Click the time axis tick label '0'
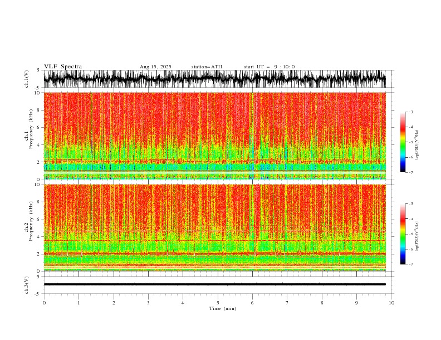This screenshot has width=441, height=340. 44,303
